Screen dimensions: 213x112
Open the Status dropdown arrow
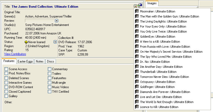tap(55, 42)
